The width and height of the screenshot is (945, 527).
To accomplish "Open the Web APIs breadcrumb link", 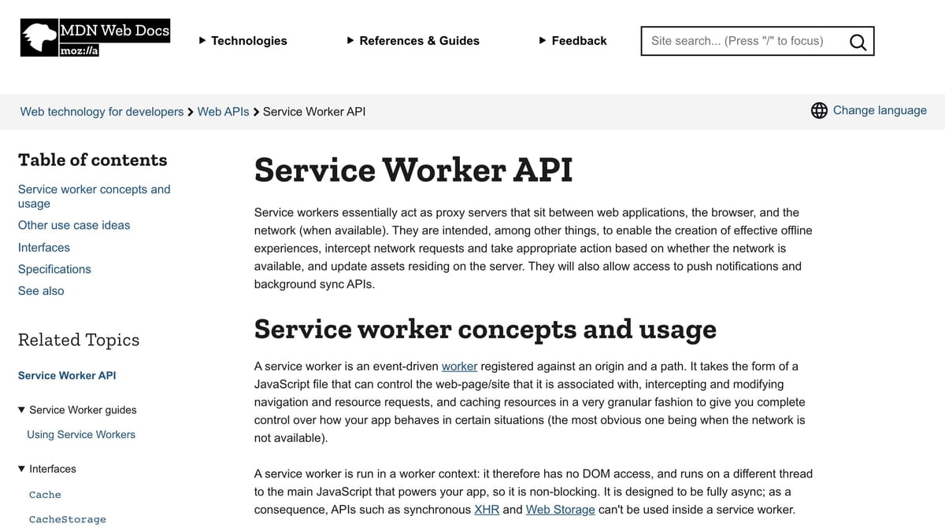I will click(x=223, y=112).
